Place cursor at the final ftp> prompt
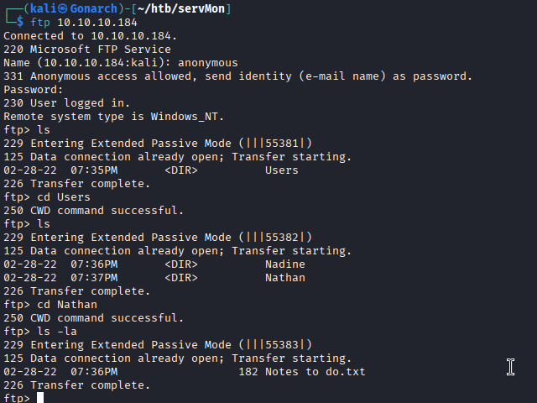This screenshot has height=403, width=537. tap(39, 398)
